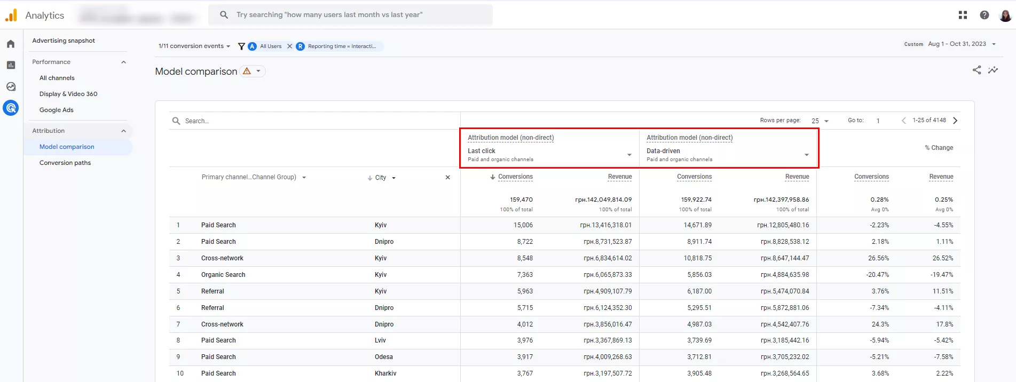Sort by Data-driven Conversions header
The height and width of the screenshot is (382, 1016).
coord(694,177)
